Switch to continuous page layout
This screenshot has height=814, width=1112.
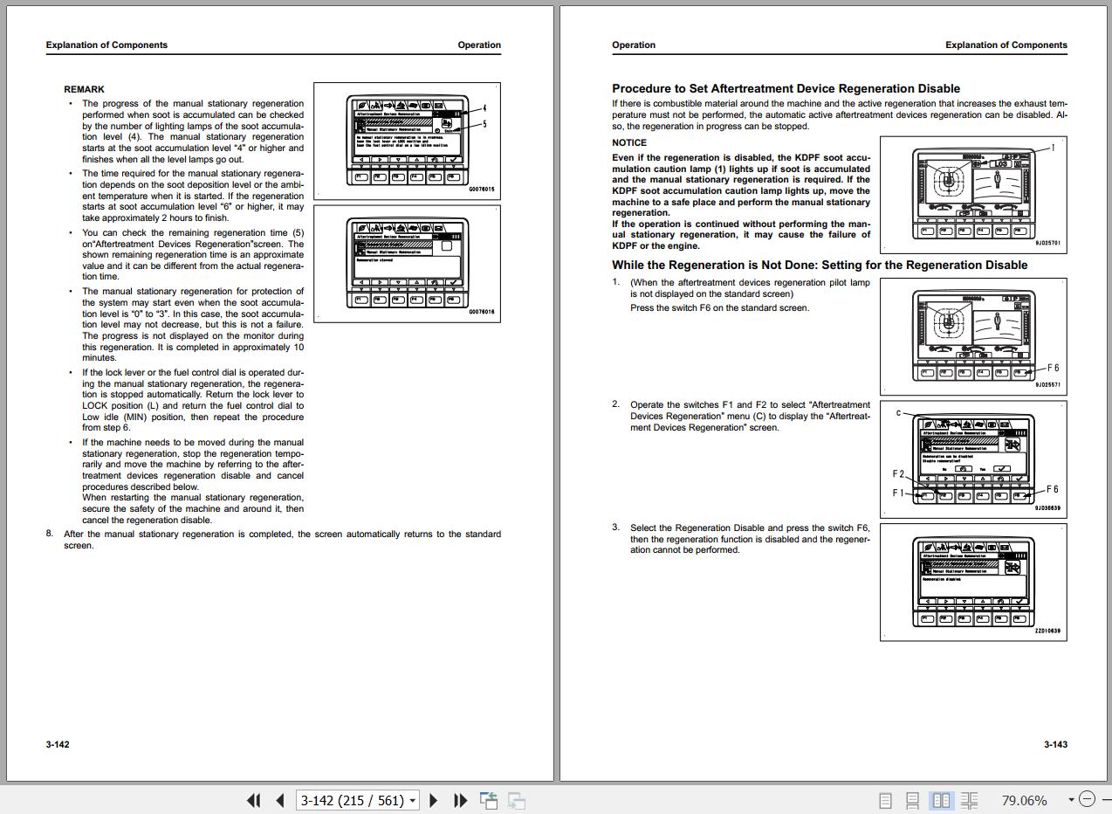click(912, 800)
